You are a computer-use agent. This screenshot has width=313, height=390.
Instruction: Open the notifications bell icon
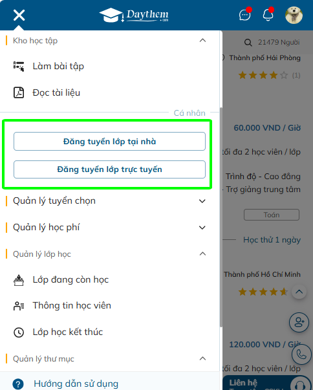pos(268,15)
